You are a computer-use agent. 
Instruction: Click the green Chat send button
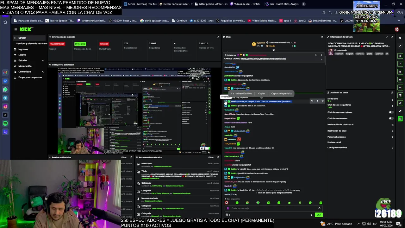(319, 215)
